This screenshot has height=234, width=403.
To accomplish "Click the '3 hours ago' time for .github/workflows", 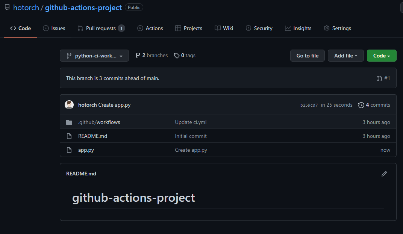I will 376,122.
